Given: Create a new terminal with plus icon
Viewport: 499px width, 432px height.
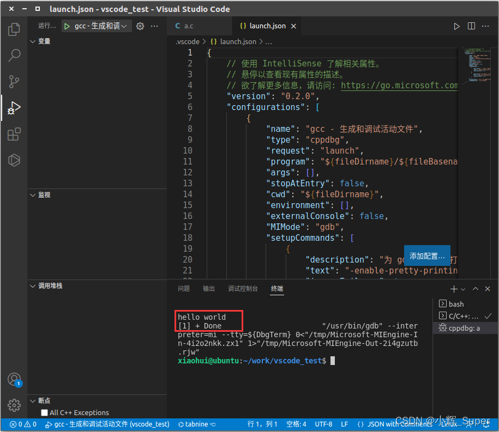Looking at the screenshot, I should [454, 289].
